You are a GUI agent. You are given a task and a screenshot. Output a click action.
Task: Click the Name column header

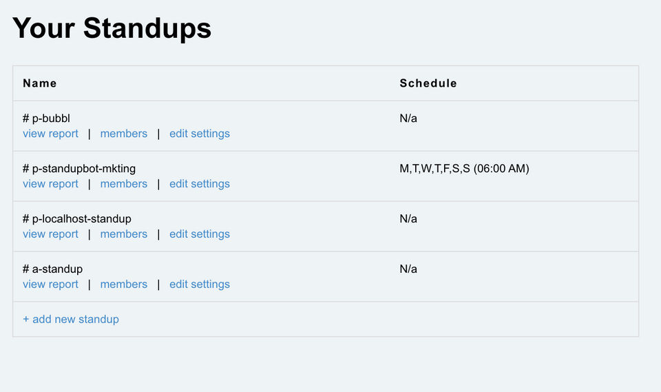[40, 83]
